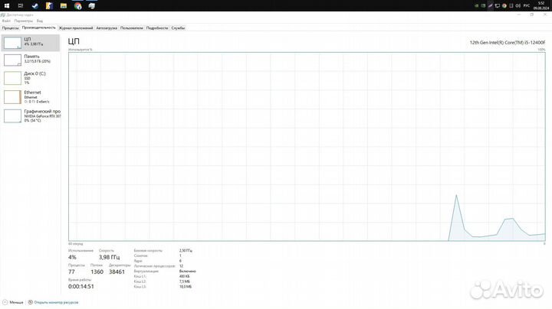
Task: Open the Ethernet performance graph
Action: pyautogui.click(x=29, y=96)
